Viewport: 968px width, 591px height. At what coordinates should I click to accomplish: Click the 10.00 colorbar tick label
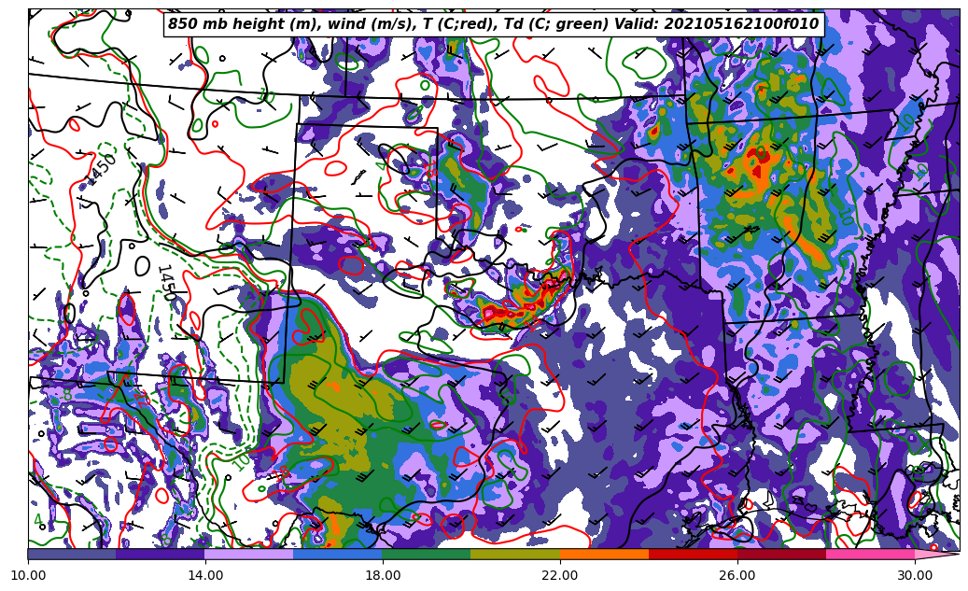point(28,575)
